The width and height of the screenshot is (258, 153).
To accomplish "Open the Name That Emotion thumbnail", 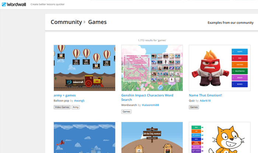I will 220,68.
